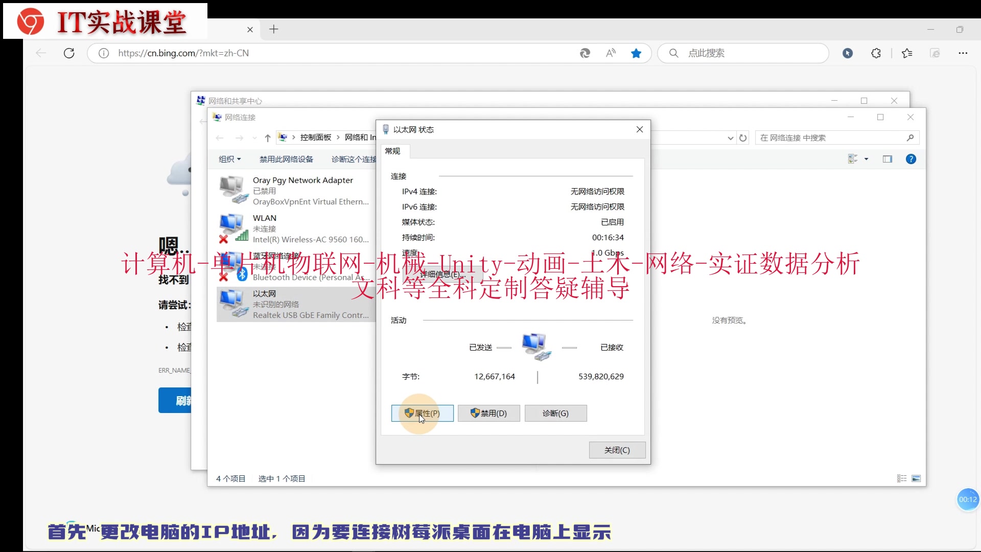Open the Favorites list icon

click(x=907, y=53)
